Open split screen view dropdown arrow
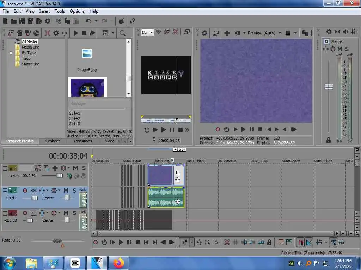The image size is (361, 270). 244,33
